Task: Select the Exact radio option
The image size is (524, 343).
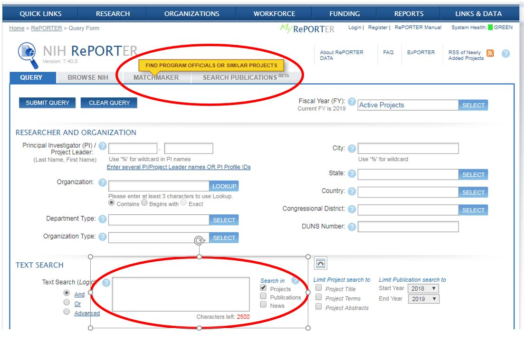Action: point(183,203)
